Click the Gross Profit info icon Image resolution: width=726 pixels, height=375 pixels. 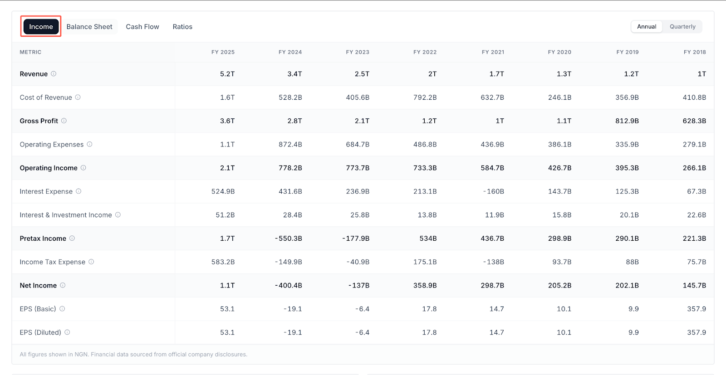(64, 121)
